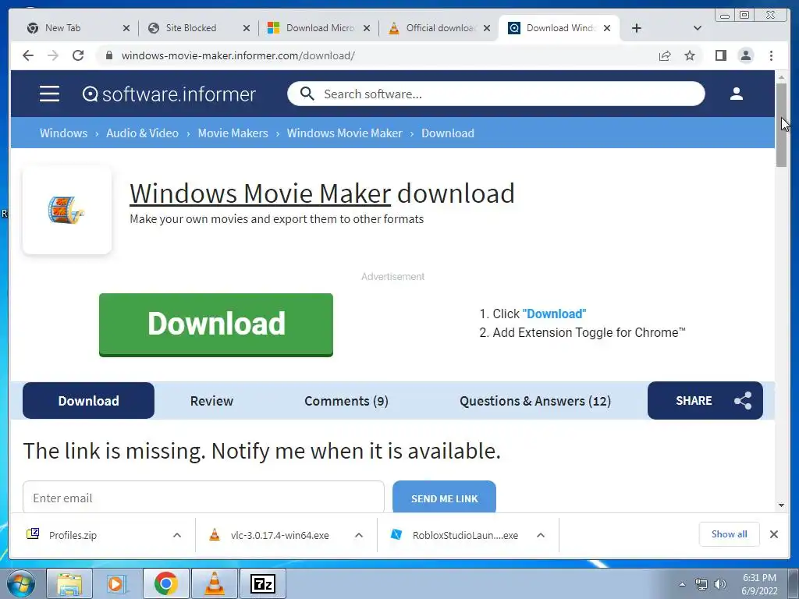Open 7-Zip from the taskbar
The height and width of the screenshot is (599, 799).
(x=263, y=583)
